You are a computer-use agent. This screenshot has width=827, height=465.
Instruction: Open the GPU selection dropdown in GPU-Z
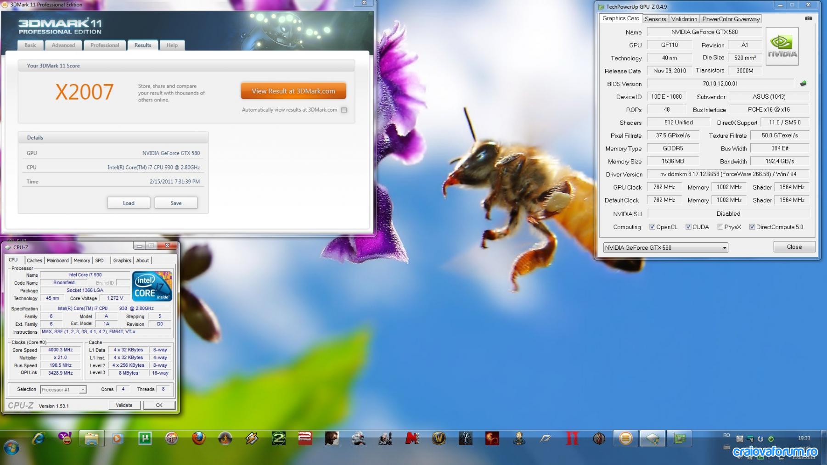click(x=665, y=247)
